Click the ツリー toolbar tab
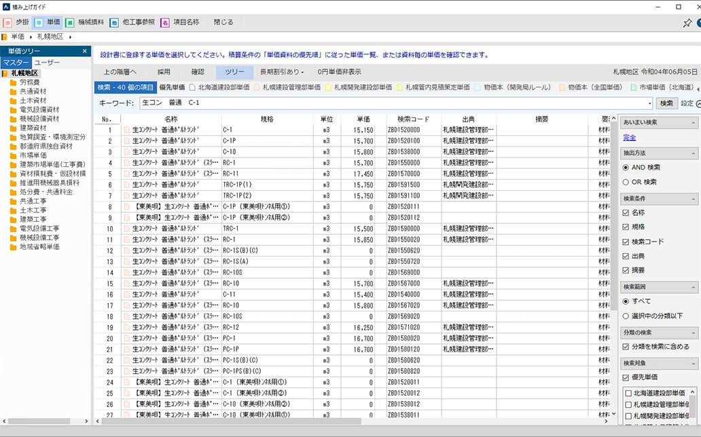Screen dimensions: 701x437 (234, 72)
